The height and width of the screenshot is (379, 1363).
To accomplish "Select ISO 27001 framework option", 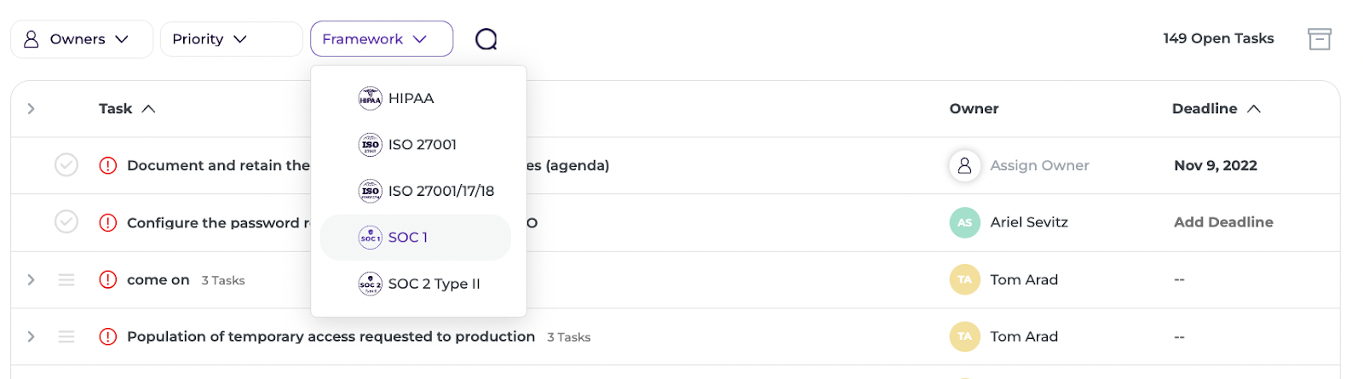I will coord(422,145).
